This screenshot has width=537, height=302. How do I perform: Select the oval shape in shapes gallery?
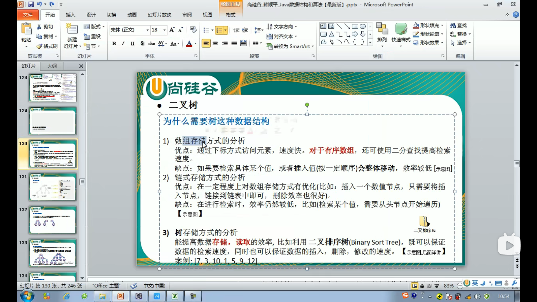pyautogui.click(x=362, y=26)
